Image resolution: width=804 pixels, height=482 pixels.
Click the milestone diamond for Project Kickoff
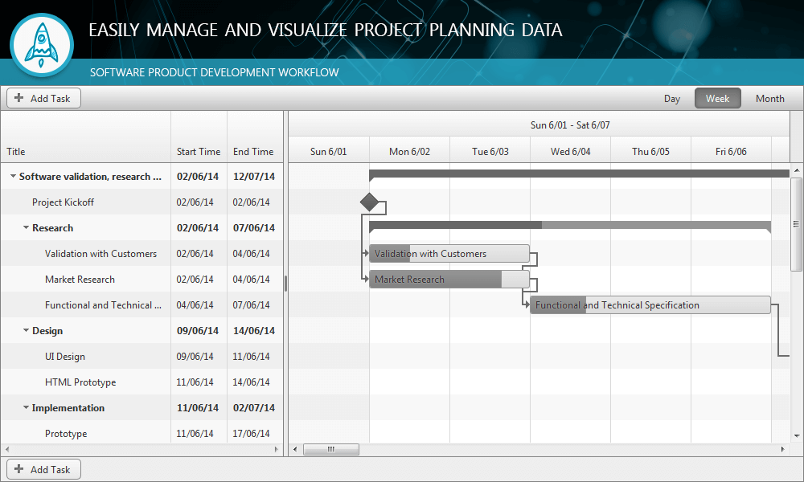371,203
